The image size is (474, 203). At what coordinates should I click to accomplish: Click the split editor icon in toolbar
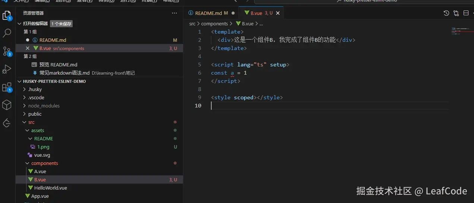coord(466,13)
